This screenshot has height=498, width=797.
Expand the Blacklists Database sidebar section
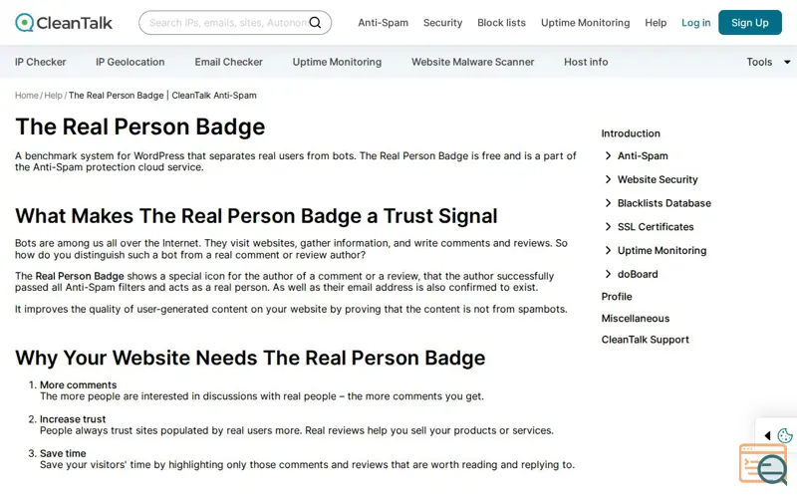point(658,203)
